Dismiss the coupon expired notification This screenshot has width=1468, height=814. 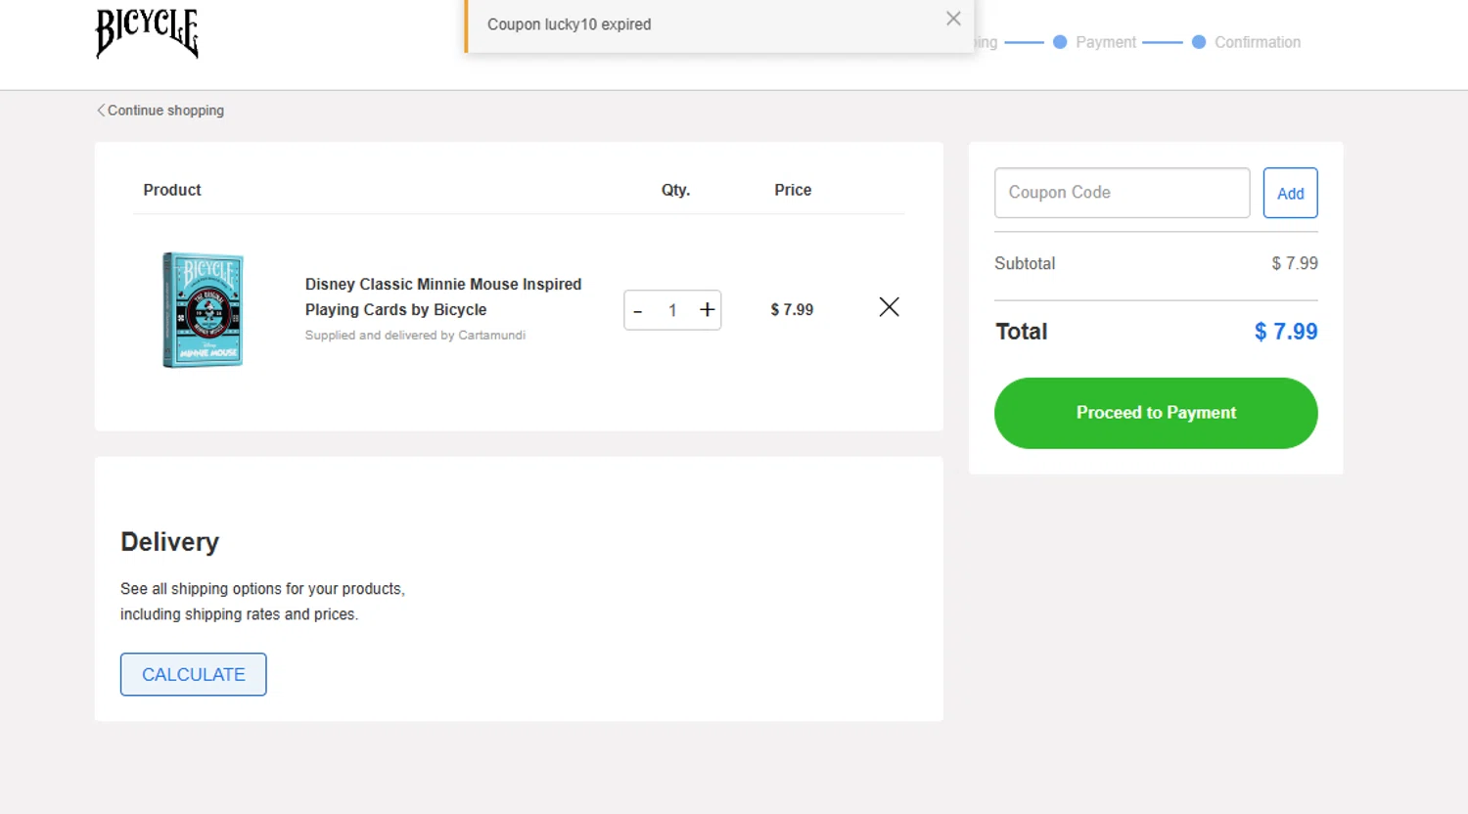click(x=953, y=19)
